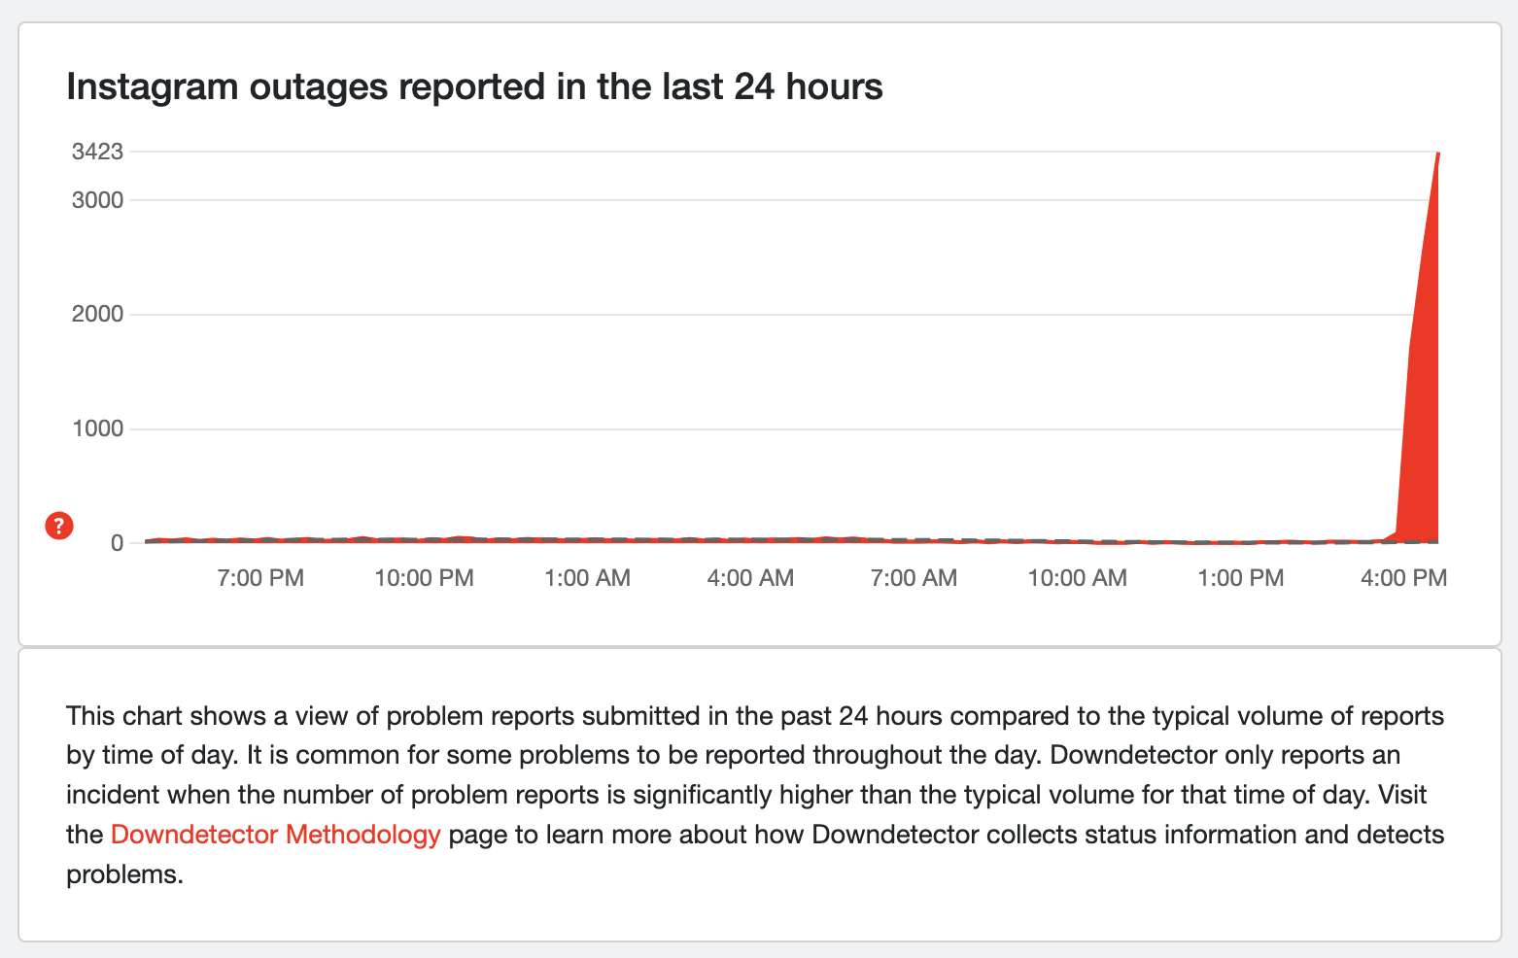Click the 1:00 AM time label
The width and height of the screenshot is (1518, 958).
tap(587, 578)
